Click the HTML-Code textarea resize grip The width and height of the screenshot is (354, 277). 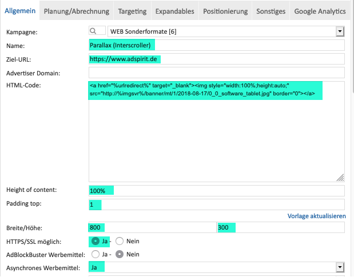pos(340,178)
